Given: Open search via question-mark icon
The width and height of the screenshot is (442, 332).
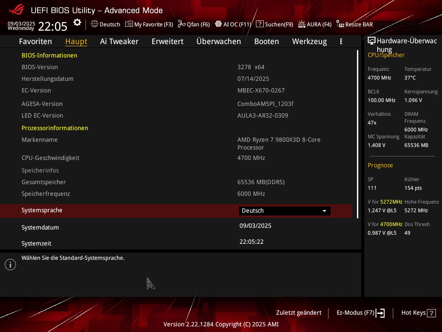Looking at the screenshot, I should click(259, 24).
